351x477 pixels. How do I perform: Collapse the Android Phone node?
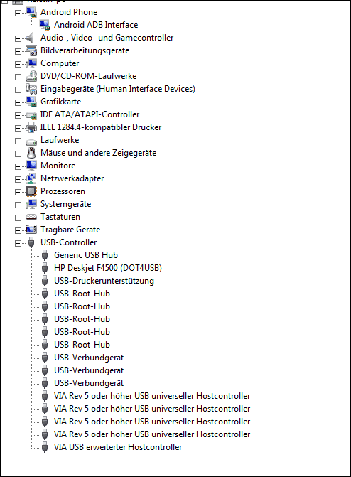[18, 13]
